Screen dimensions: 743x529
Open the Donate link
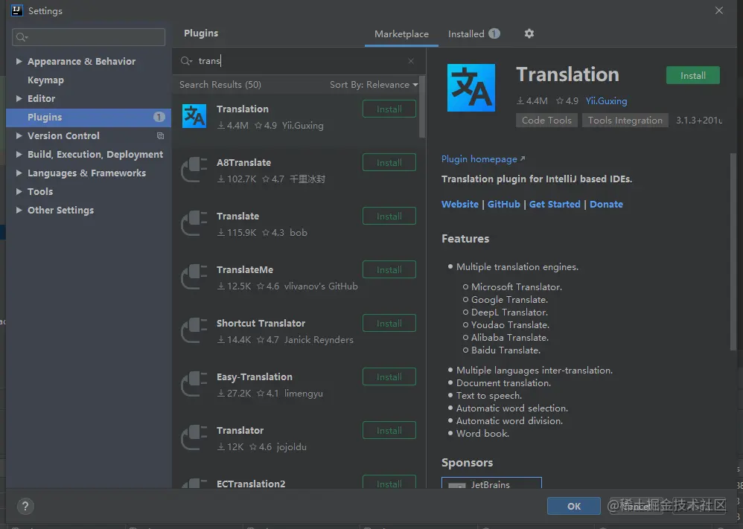[x=606, y=204]
